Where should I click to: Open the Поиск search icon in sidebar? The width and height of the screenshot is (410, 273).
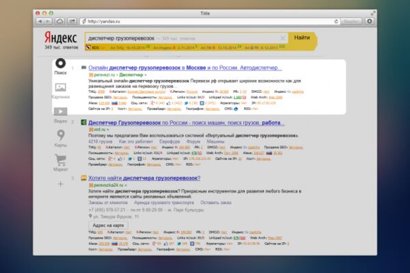coord(60,63)
